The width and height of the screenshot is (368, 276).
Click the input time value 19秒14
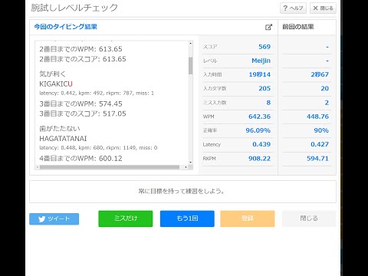pos(260,74)
